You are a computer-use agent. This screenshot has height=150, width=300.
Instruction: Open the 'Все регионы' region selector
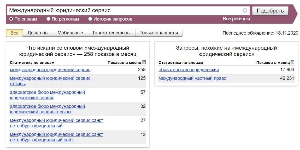pyautogui.click(x=236, y=19)
